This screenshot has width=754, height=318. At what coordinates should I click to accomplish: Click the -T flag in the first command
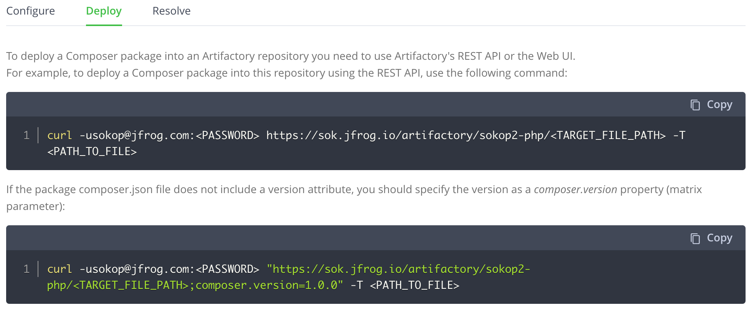click(x=679, y=135)
